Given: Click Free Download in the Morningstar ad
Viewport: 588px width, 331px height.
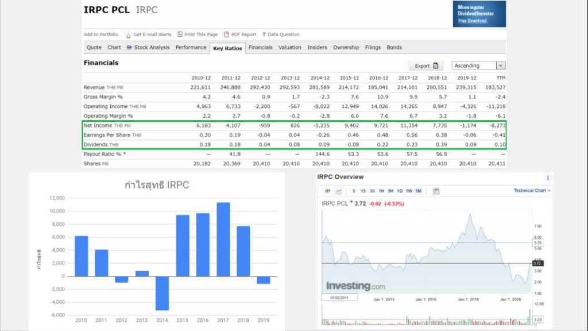Looking at the screenshot, I should pyautogui.click(x=473, y=21).
